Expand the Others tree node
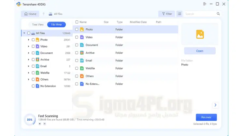 pos(29,79)
